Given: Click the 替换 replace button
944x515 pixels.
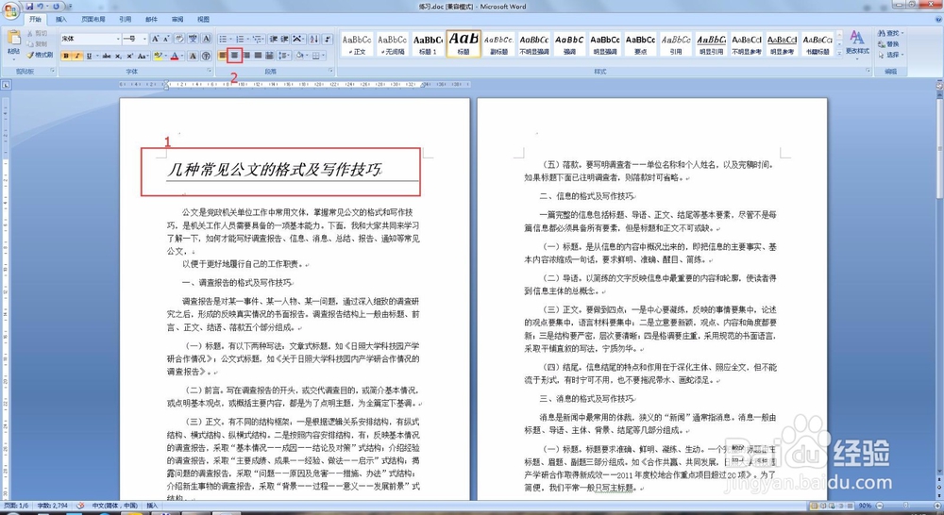Looking at the screenshot, I should pos(888,44).
